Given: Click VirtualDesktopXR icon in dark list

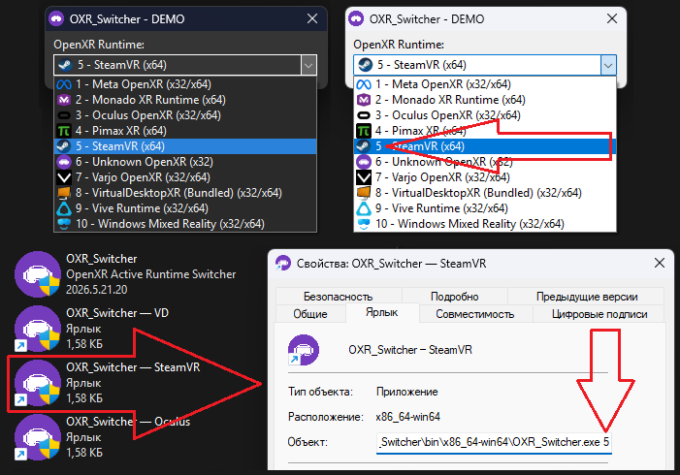Looking at the screenshot, I should click(64, 193).
